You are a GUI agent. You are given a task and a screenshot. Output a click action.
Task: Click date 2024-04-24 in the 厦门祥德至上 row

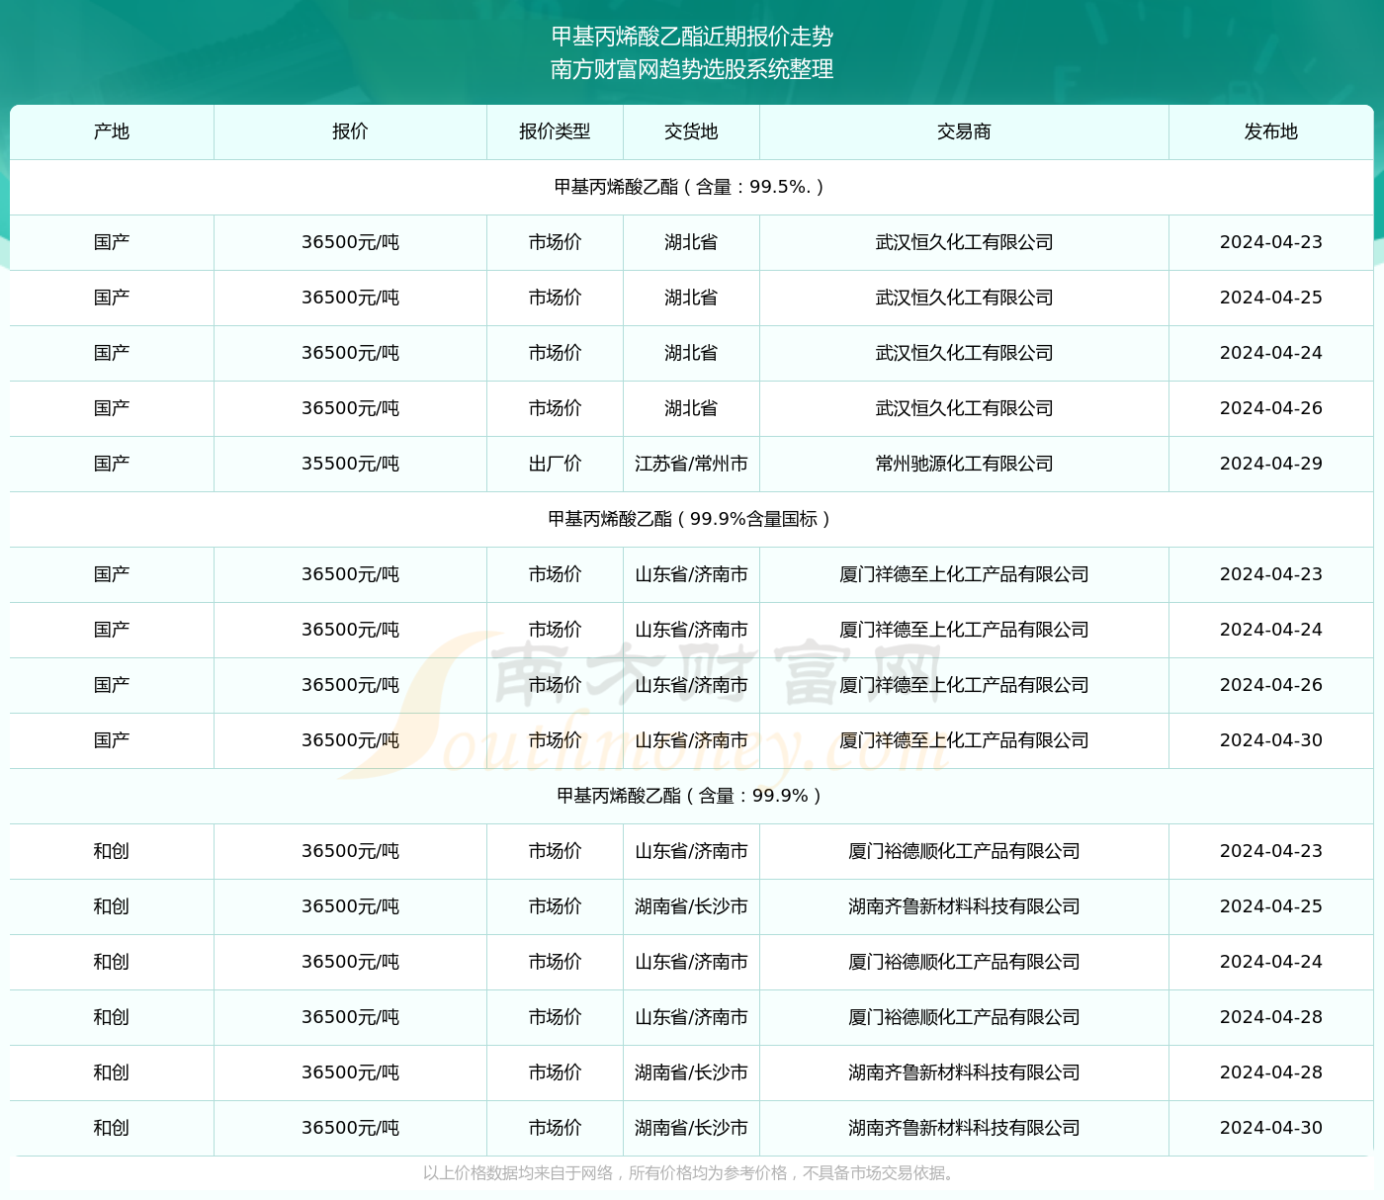(x=1270, y=630)
